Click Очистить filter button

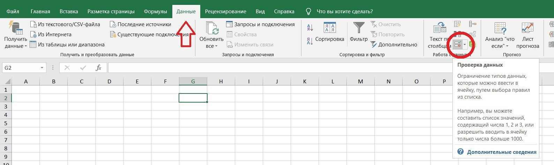pos(385,24)
